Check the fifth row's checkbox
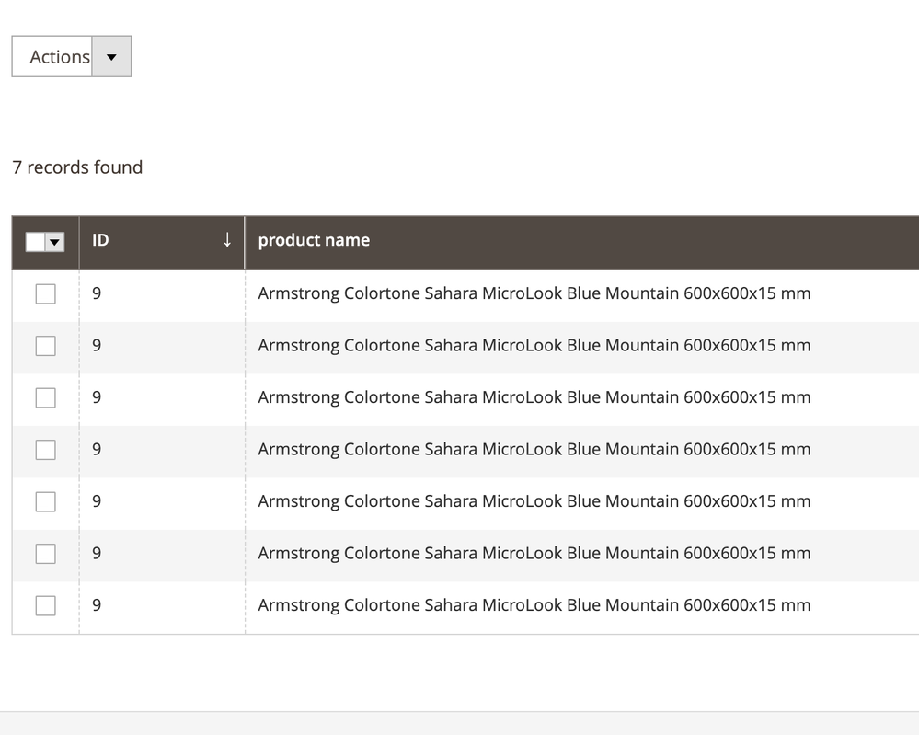The image size is (919, 735). 46,501
